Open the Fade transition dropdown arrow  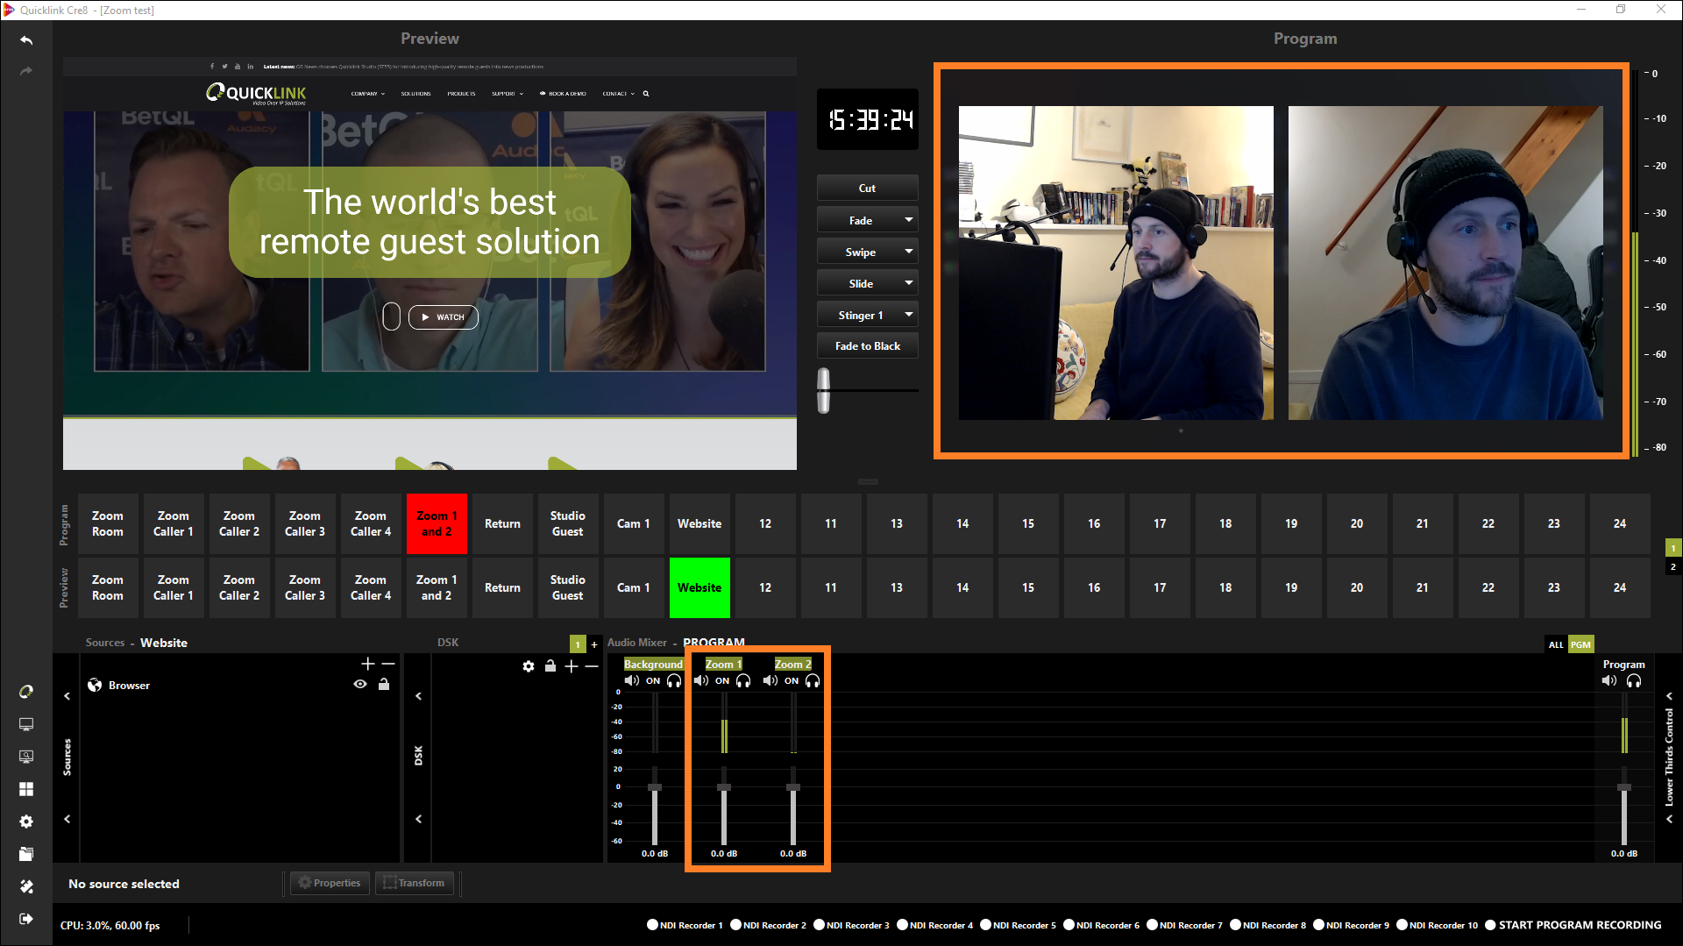tap(909, 220)
